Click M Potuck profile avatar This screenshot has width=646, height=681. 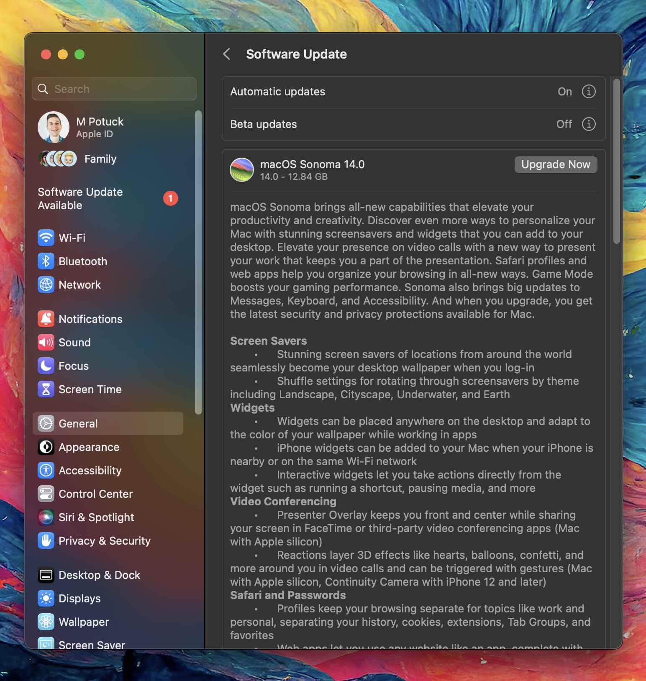pyautogui.click(x=54, y=127)
